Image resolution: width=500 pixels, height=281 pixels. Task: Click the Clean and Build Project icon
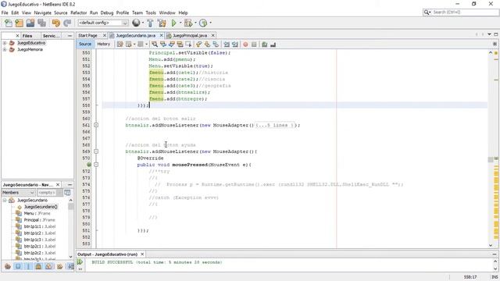coord(162,23)
